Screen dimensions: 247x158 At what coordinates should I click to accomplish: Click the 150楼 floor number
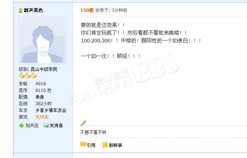[x=87, y=10]
